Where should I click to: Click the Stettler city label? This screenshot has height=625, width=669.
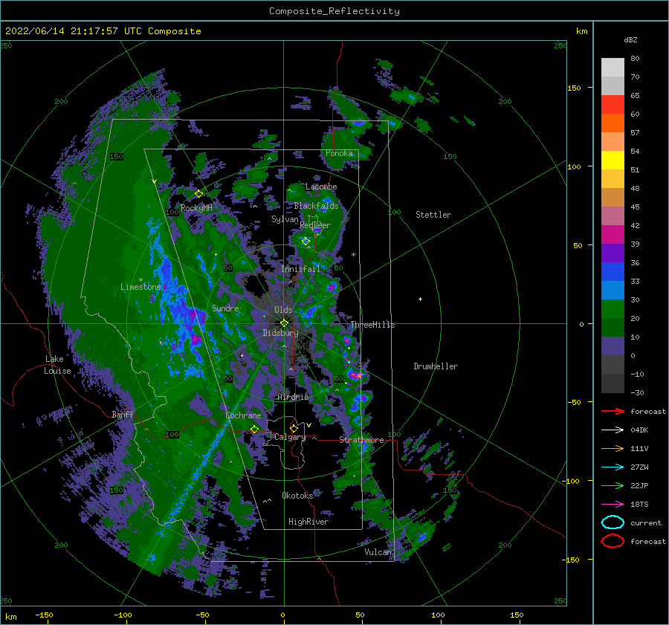coord(433,215)
